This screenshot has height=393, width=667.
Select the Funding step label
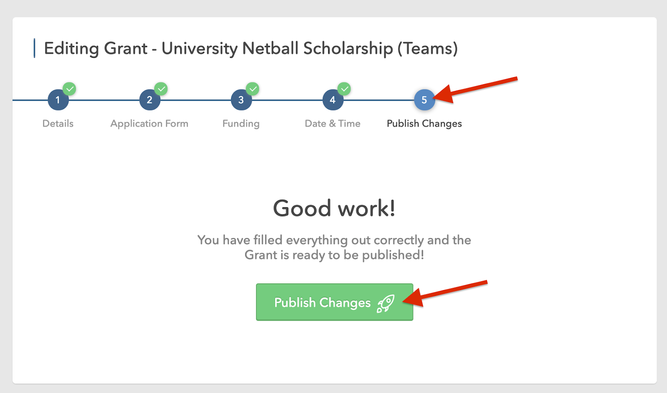(x=241, y=124)
